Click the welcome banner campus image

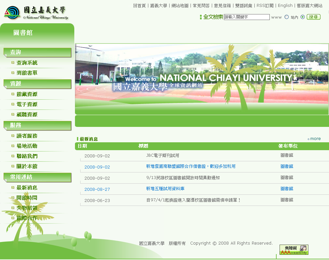[x=202, y=79]
